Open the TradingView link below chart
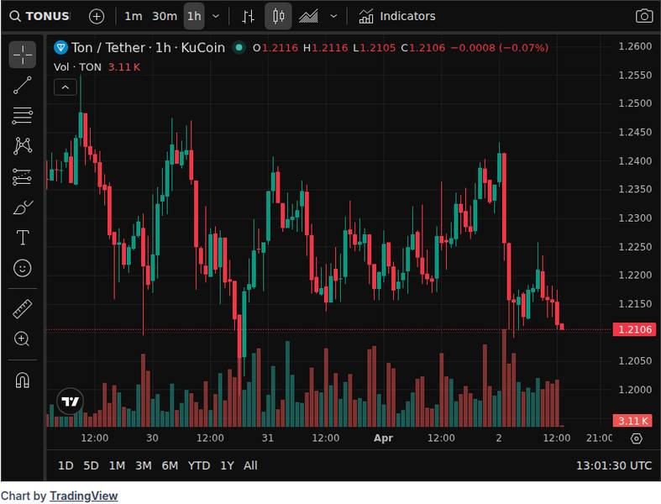Image resolution: width=661 pixels, height=504 pixels. pos(83,496)
